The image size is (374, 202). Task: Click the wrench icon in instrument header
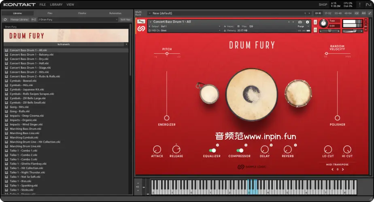coord(141,22)
